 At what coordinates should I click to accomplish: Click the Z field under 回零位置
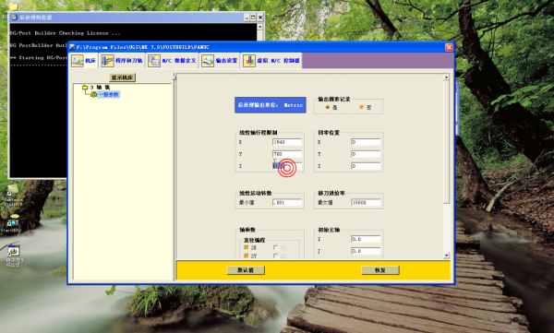366,166
